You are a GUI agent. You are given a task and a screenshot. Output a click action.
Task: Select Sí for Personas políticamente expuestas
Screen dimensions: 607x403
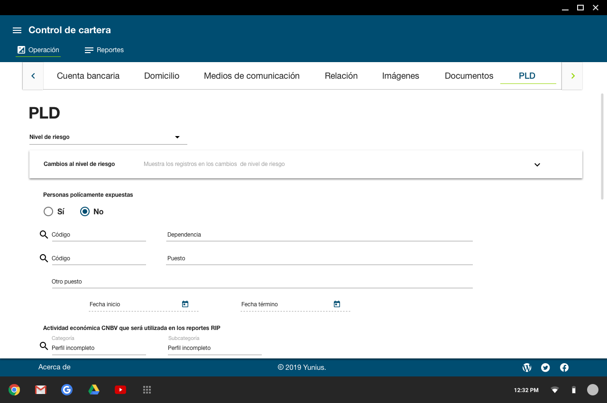pos(48,212)
